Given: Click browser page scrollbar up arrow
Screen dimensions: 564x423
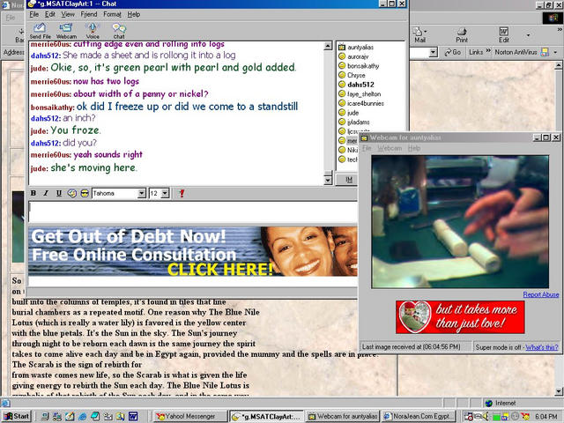Looking at the screenshot, I should (x=559, y=65).
